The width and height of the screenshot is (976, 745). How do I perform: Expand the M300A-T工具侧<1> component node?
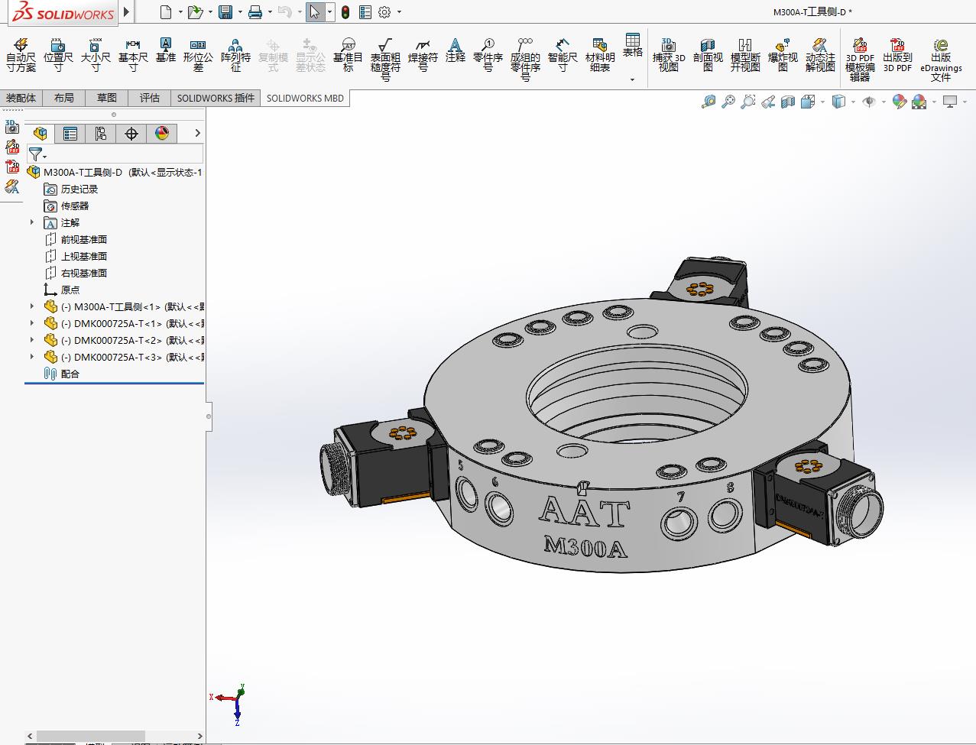click(x=32, y=306)
